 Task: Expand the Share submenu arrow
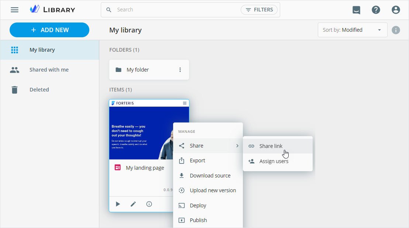pos(237,146)
